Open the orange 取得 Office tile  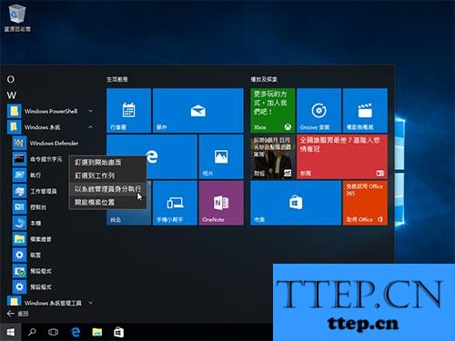(365, 203)
